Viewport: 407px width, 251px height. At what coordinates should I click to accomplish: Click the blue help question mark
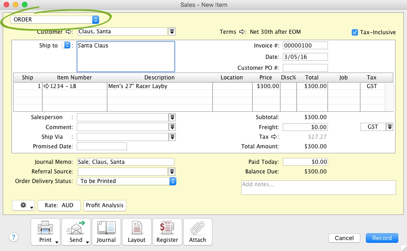(13, 237)
